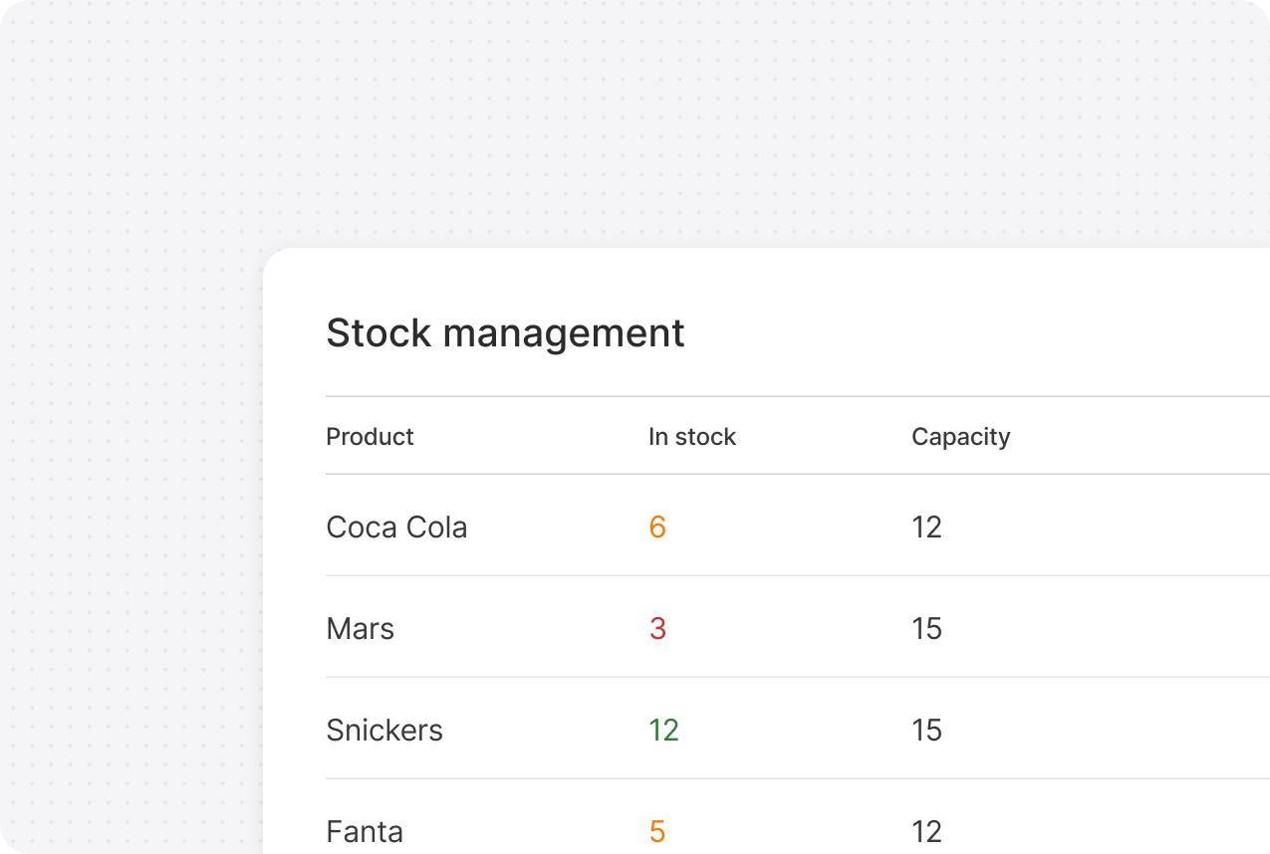Screen dimensions: 1270x854
Task: Click the Capacity column header
Action: 960,437
